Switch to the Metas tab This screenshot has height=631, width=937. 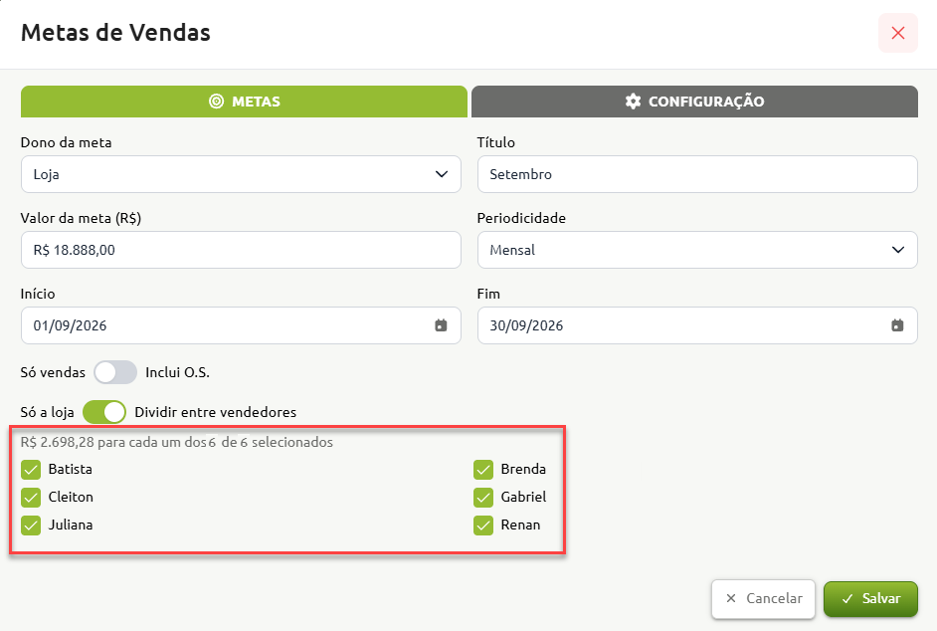pyautogui.click(x=244, y=102)
